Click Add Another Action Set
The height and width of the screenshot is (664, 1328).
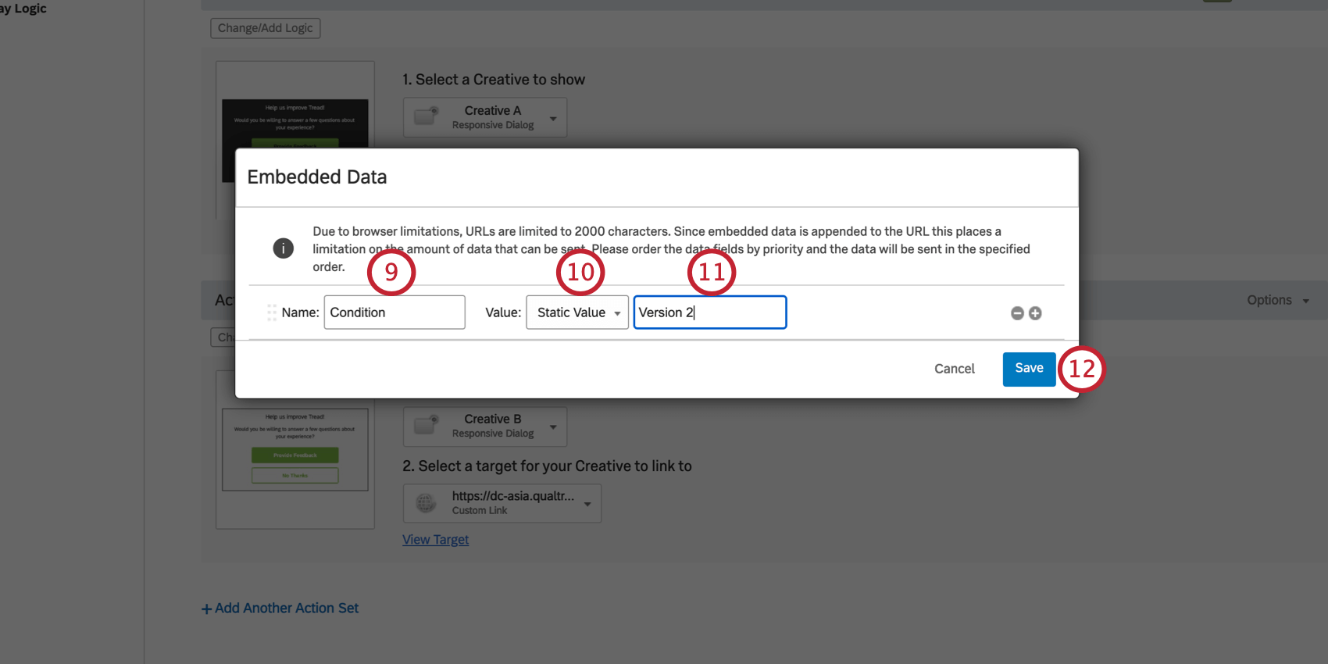(x=280, y=609)
